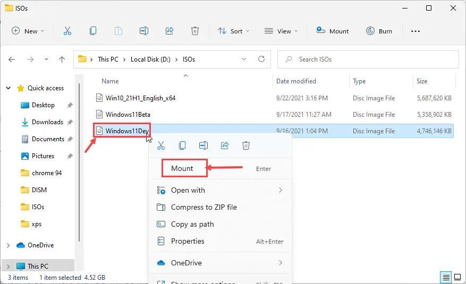This screenshot has width=466, height=284.
Task: Switch to the Details view layout icon
Action: [446, 278]
